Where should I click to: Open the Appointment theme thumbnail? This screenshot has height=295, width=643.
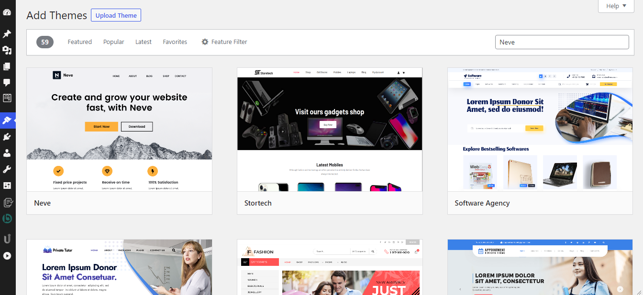[x=540, y=267]
